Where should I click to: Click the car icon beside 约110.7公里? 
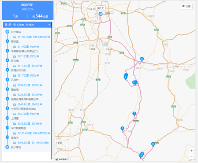(15, 37)
